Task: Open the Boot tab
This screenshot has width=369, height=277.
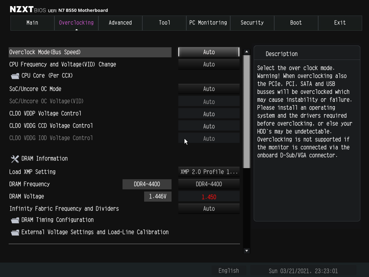Action: pos(296,23)
